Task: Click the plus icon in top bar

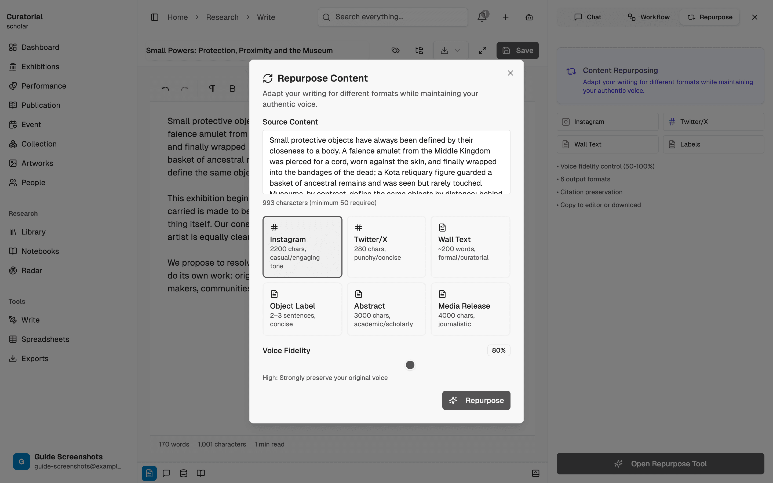Action: [x=506, y=17]
